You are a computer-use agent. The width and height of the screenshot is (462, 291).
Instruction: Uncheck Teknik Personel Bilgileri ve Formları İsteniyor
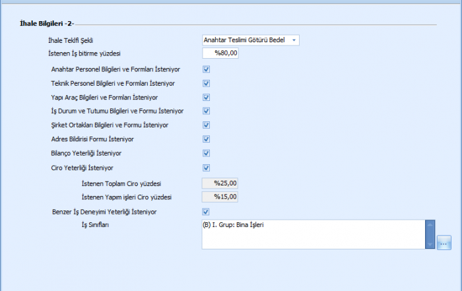[206, 83]
